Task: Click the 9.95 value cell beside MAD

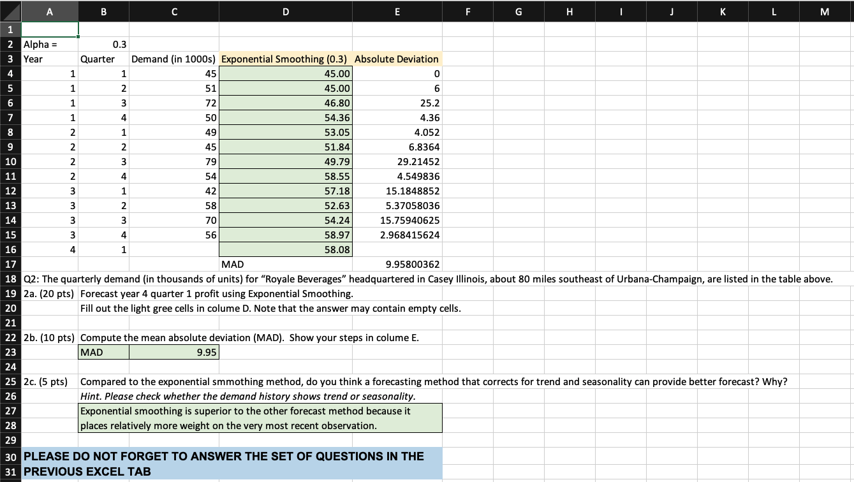Action: pyautogui.click(x=173, y=352)
